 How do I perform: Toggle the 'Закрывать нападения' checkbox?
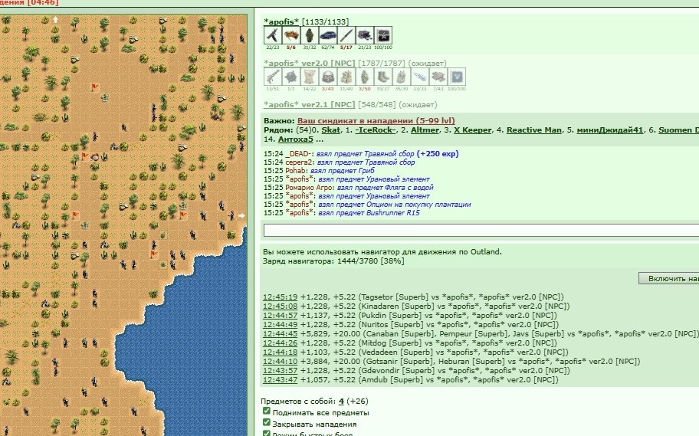pos(266,423)
